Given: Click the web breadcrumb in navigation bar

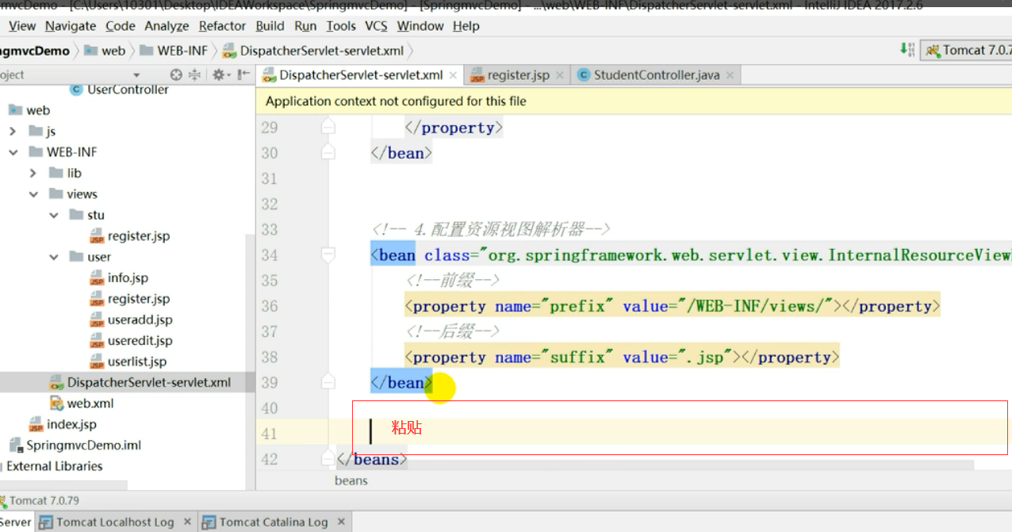Looking at the screenshot, I should (105, 51).
